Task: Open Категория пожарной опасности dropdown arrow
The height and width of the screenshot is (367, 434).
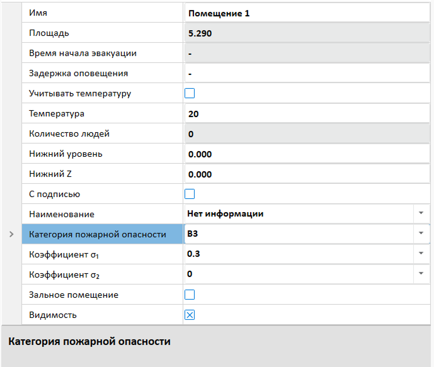Action: [x=421, y=234]
